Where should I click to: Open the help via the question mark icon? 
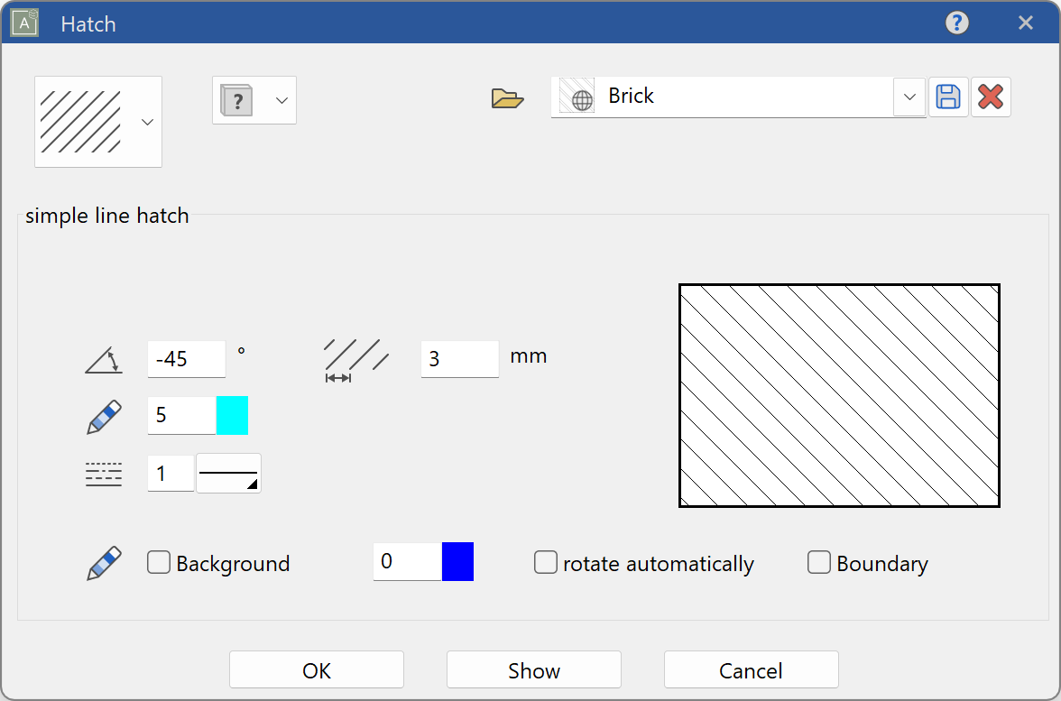pyautogui.click(x=957, y=23)
